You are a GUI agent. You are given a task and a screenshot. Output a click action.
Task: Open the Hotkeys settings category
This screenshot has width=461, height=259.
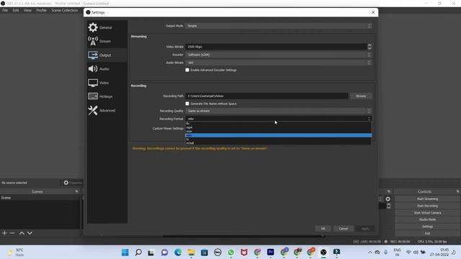(x=107, y=96)
